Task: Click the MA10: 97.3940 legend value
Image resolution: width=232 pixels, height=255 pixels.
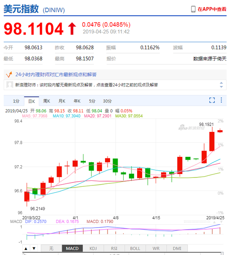Action: [x=67, y=116]
